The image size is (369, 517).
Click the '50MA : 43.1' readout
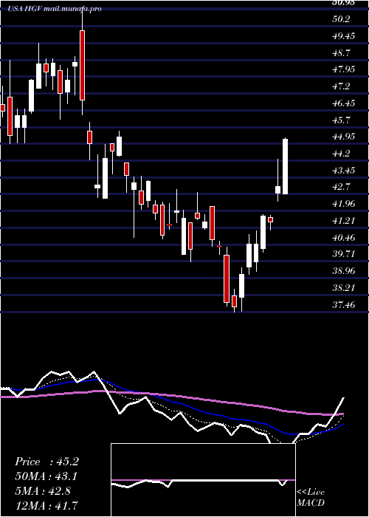point(46,476)
